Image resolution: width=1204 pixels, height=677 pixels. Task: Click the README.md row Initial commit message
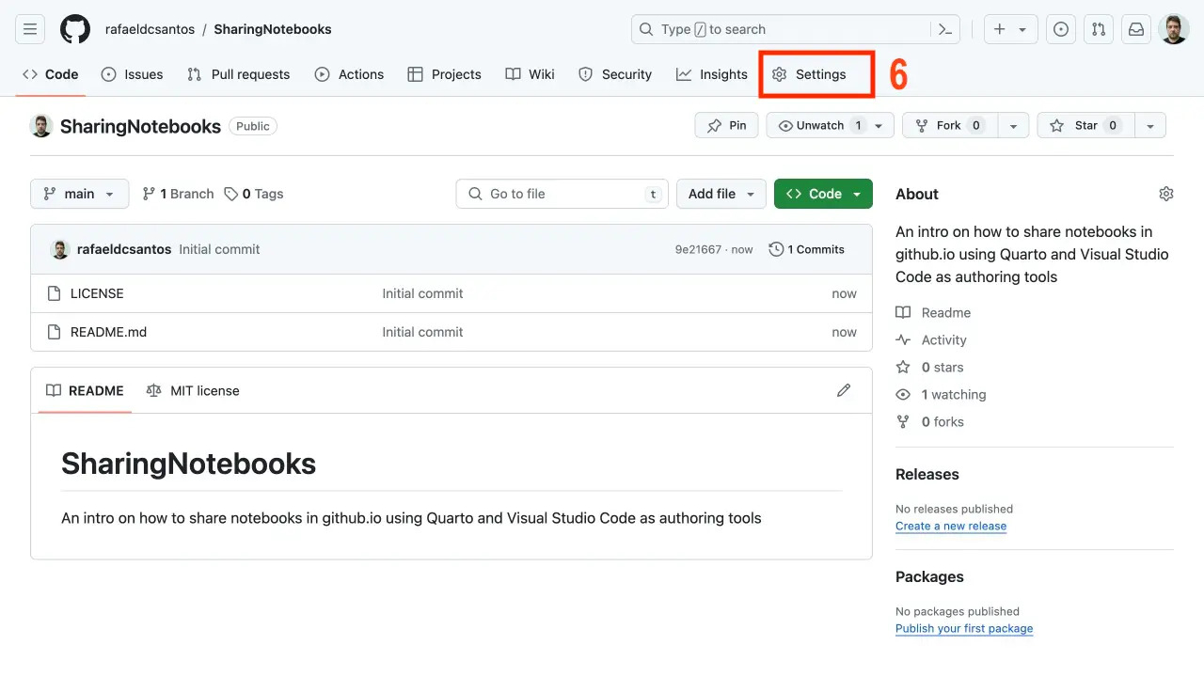click(422, 332)
